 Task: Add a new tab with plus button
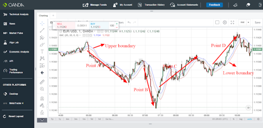(53, 16)
